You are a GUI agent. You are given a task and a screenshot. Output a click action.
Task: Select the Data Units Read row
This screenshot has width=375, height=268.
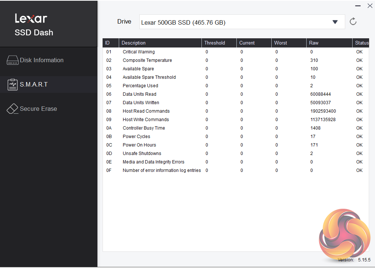tap(236, 94)
